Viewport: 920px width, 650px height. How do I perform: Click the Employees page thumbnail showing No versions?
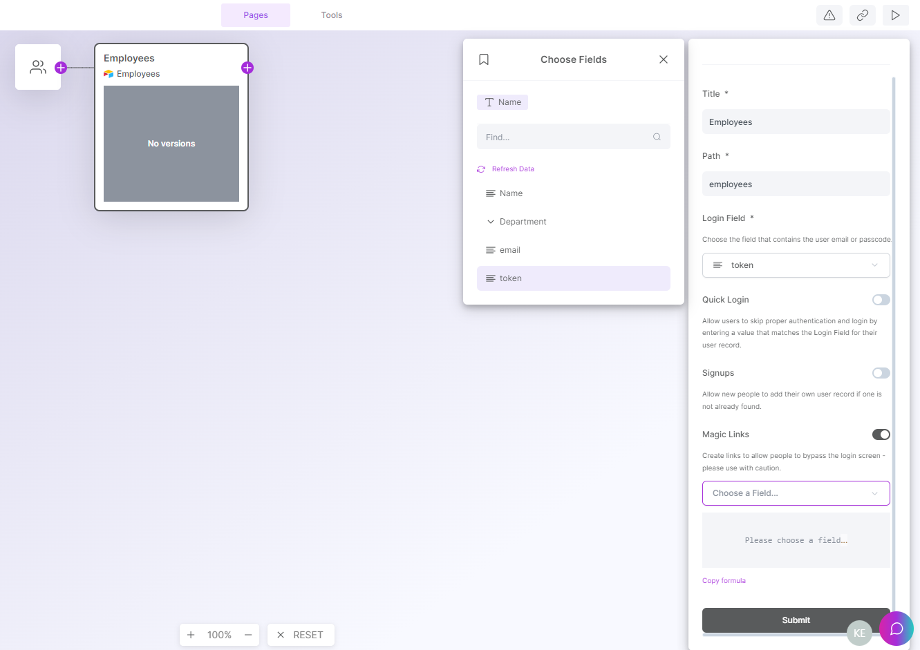coord(171,144)
